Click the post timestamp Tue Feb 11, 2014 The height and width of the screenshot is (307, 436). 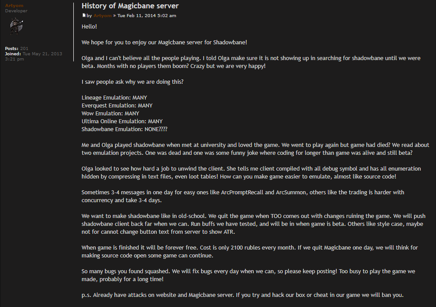click(147, 16)
